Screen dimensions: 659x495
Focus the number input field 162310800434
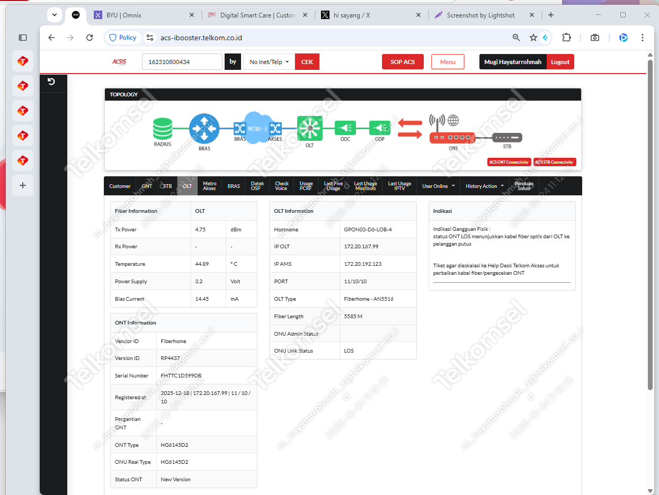pyautogui.click(x=182, y=62)
